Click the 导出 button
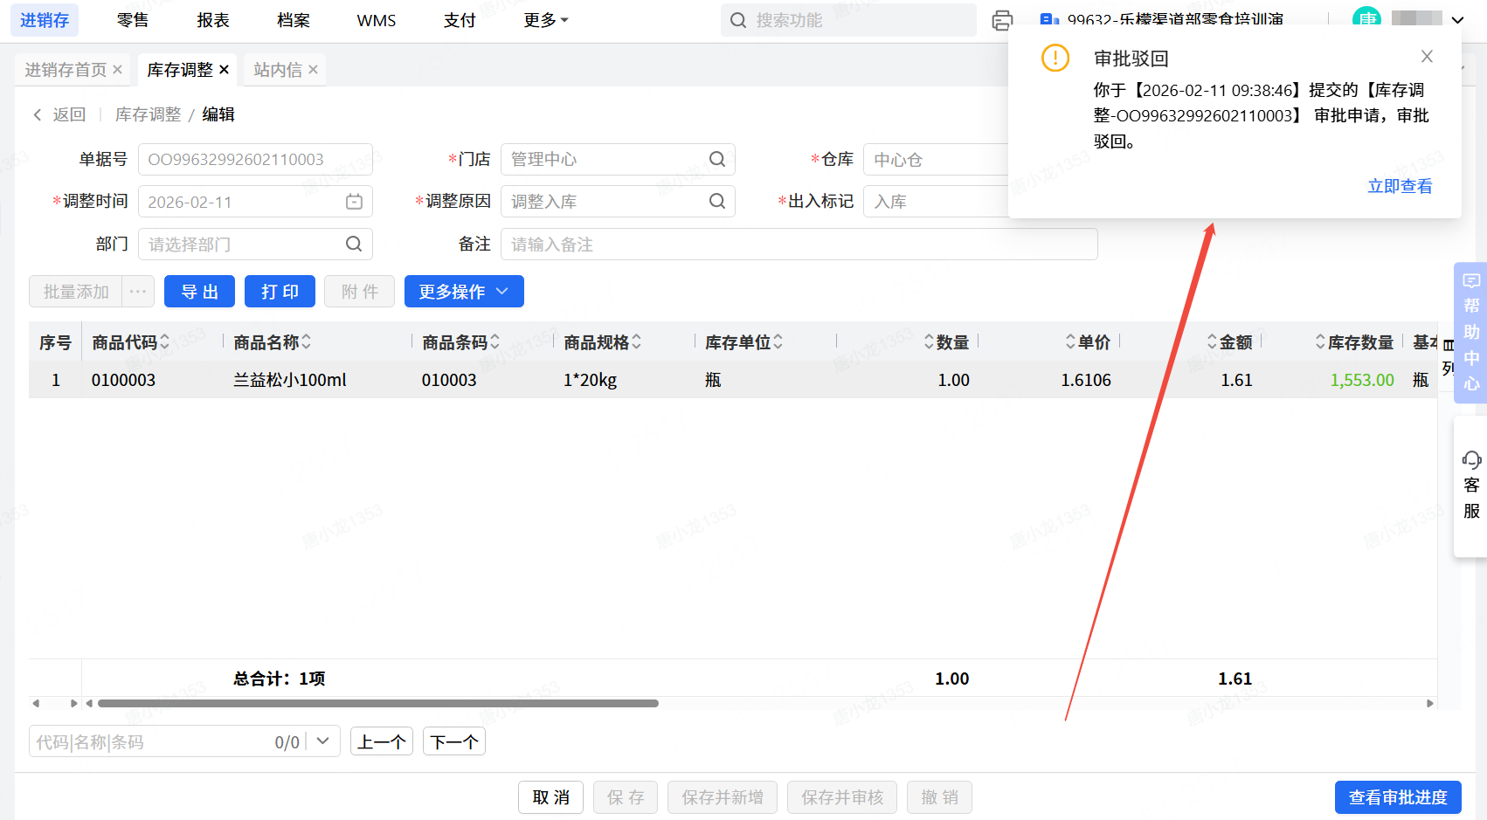 (199, 292)
